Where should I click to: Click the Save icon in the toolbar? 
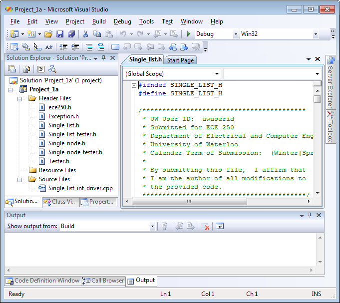click(60, 34)
